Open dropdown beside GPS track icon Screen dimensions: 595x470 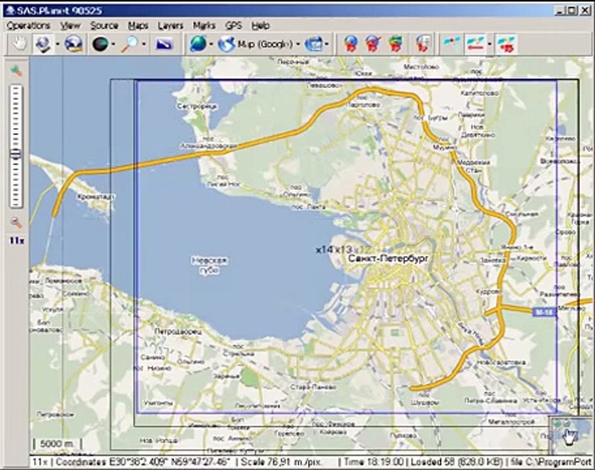coord(489,44)
